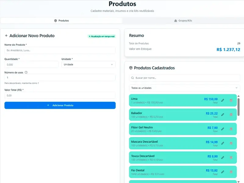The width and height of the screenshot is (244, 183).
Task: Switch to the Produtos tab
Action: [61, 21]
